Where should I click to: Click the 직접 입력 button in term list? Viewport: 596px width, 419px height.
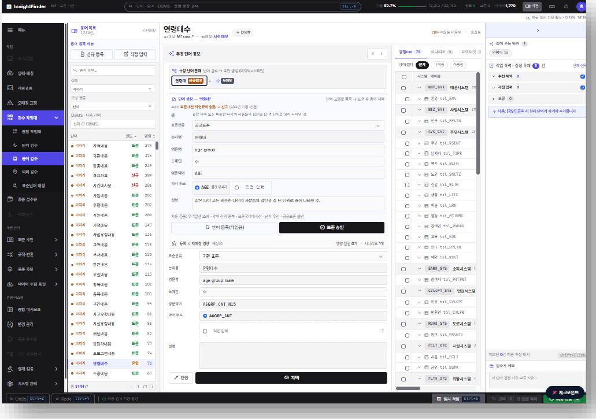pyautogui.click(x=135, y=54)
